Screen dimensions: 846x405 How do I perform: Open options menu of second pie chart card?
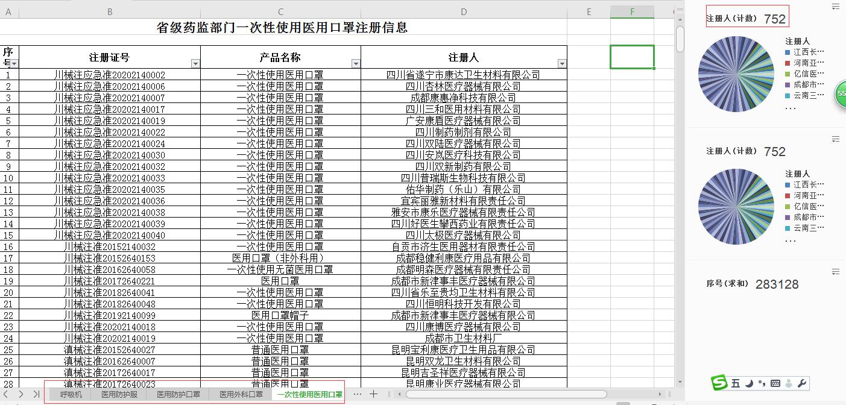click(x=836, y=139)
